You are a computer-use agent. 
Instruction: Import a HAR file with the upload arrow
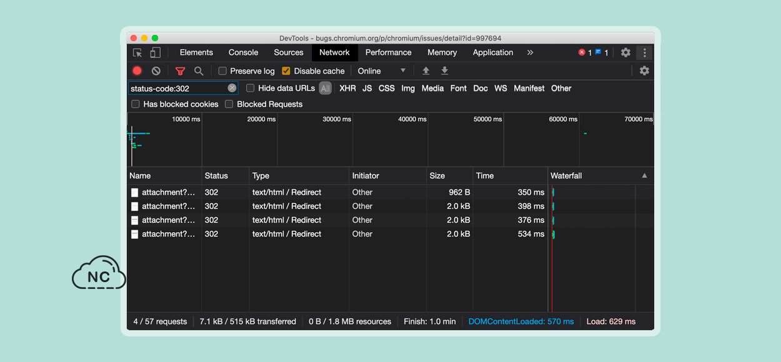click(x=425, y=71)
